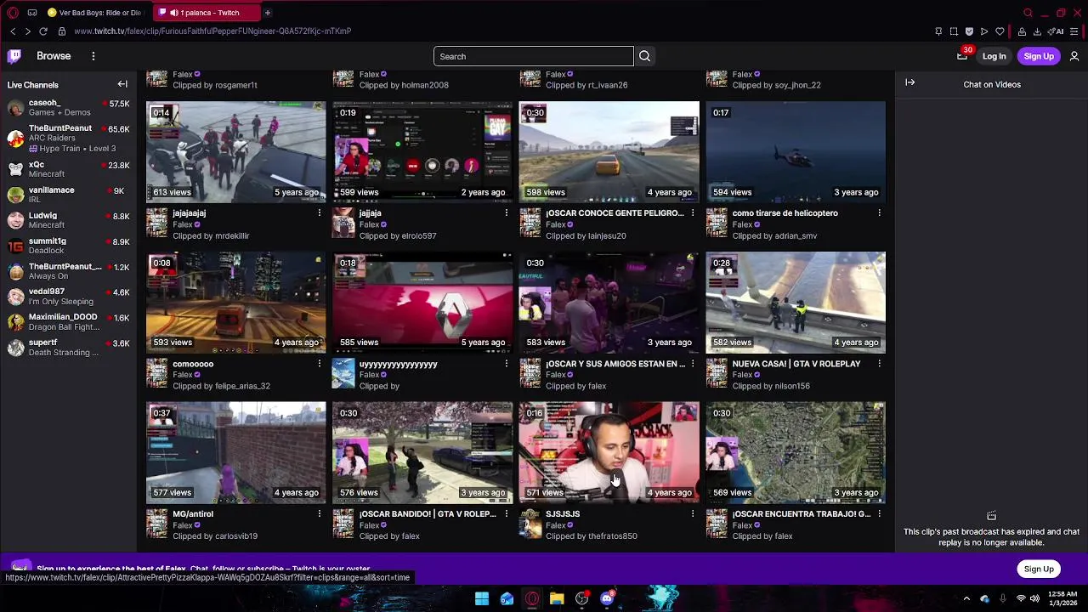
Task: Play the jajajaajaj clip thumbnail
Action: pos(235,152)
